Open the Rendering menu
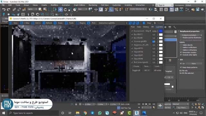 tap(93, 5)
